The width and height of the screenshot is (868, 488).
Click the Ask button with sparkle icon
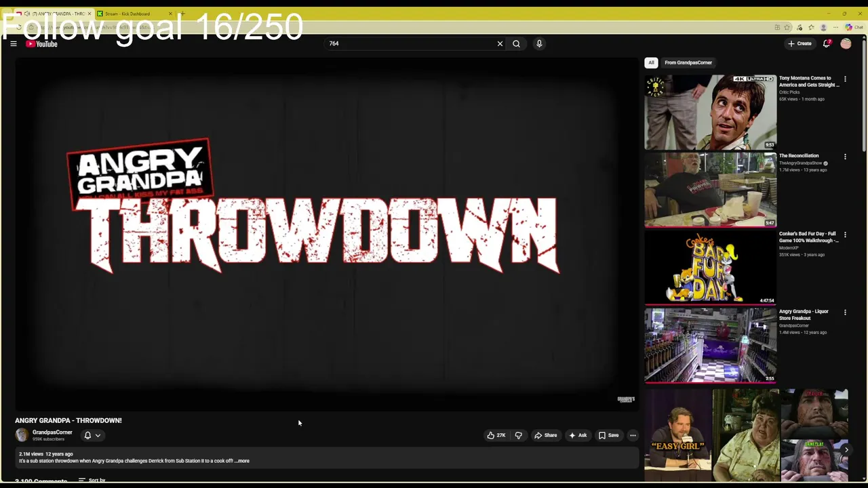tap(578, 435)
